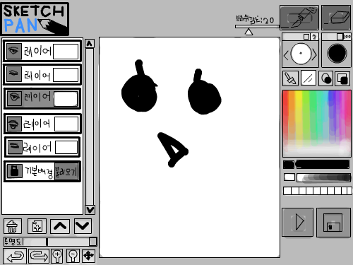This screenshot has width=353, height=265.
Task: Click the brush opacity slider showing 100
Action: [333, 37]
